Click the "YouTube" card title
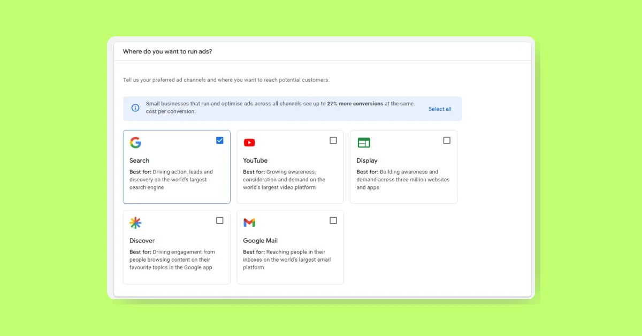Image resolution: width=642 pixels, height=336 pixels. [255, 161]
